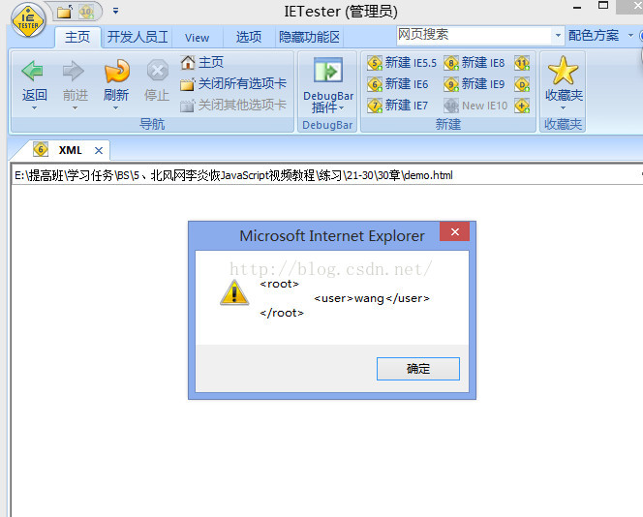The height and width of the screenshot is (517, 643).
Task: Open the 收藏夹 star favorites icon
Action: [563, 71]
